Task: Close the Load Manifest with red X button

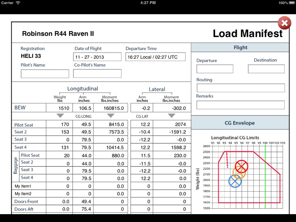Action: tap(284, 23)
